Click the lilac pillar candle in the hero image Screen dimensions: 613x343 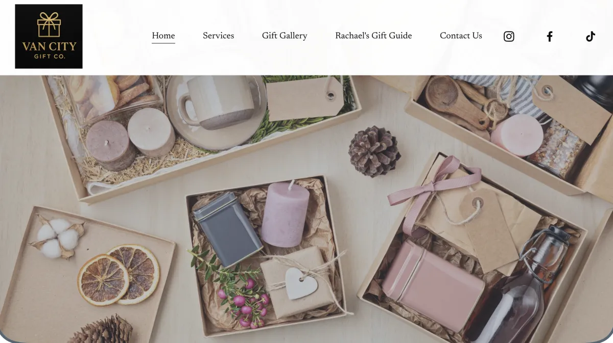coord(285,214)
